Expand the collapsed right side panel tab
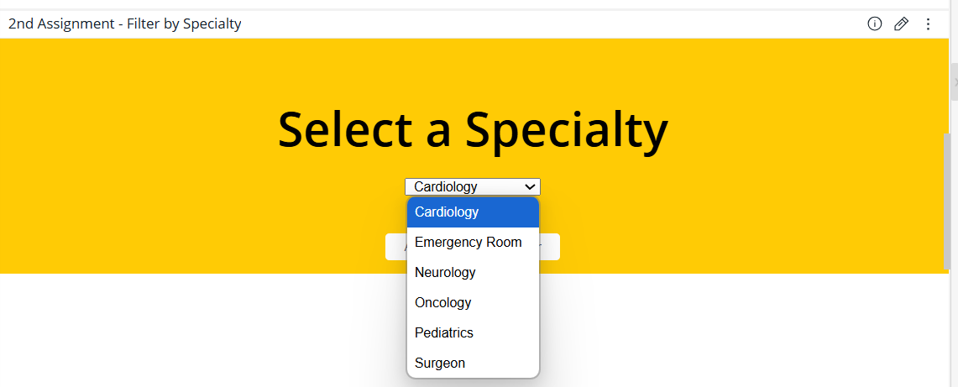 click(955, 81)
